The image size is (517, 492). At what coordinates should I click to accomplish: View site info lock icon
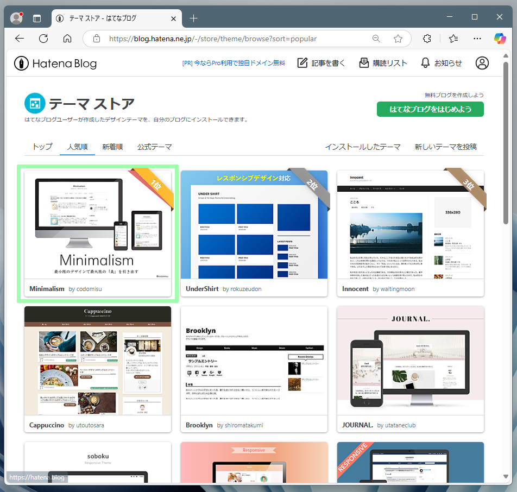(97, 39)
